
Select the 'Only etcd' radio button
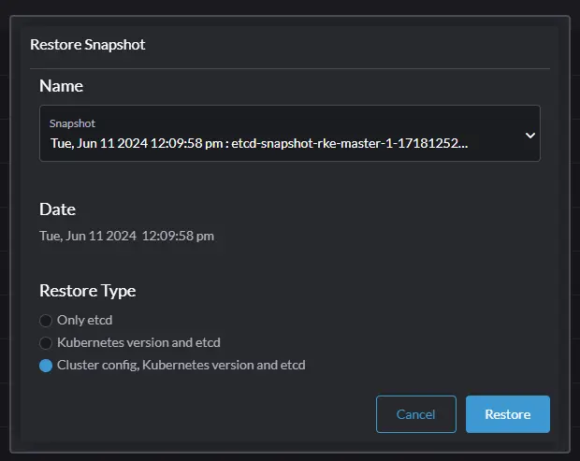pos(46,321)
